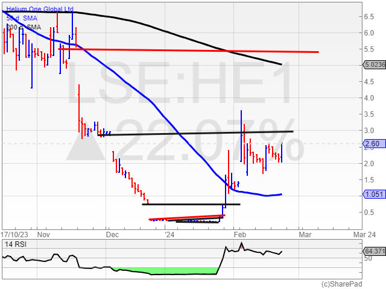This screenshot has width=386, height=289.
Task: Click the Helium One Global Ltd legend label
Action: click(x=40, y=10)
